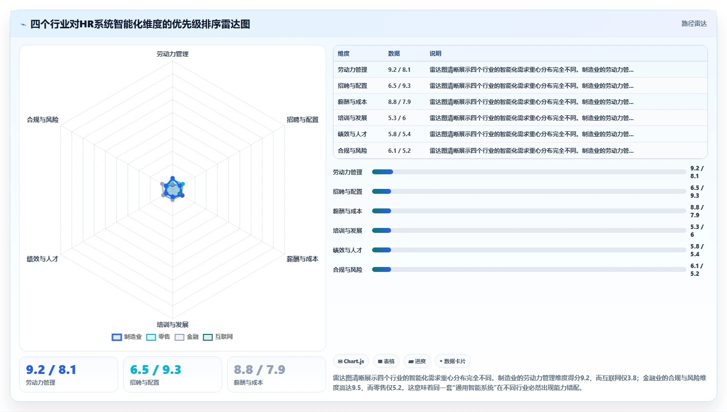The image size is (727, 412).
Task: Click the 培训与发展 progress bar
Action: pos(529,230)
